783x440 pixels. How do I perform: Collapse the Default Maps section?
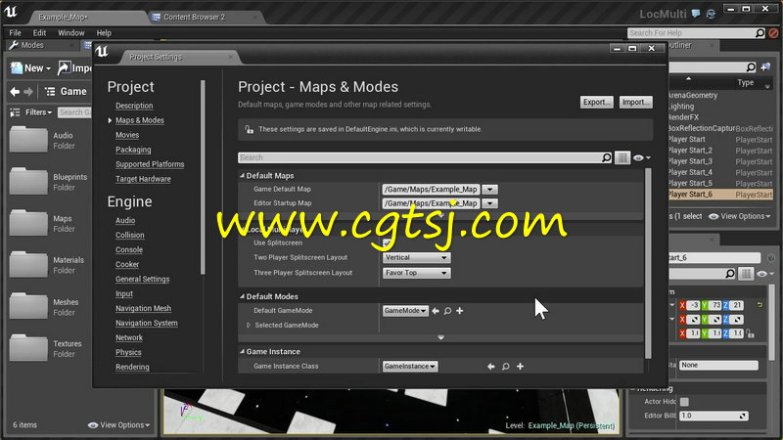(242, 176)
